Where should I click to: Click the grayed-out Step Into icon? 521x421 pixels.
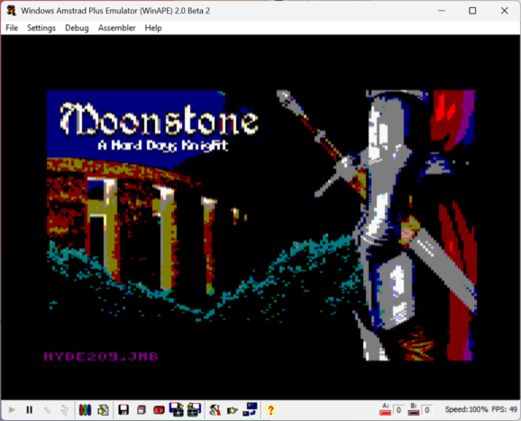(x=47, y=410)
